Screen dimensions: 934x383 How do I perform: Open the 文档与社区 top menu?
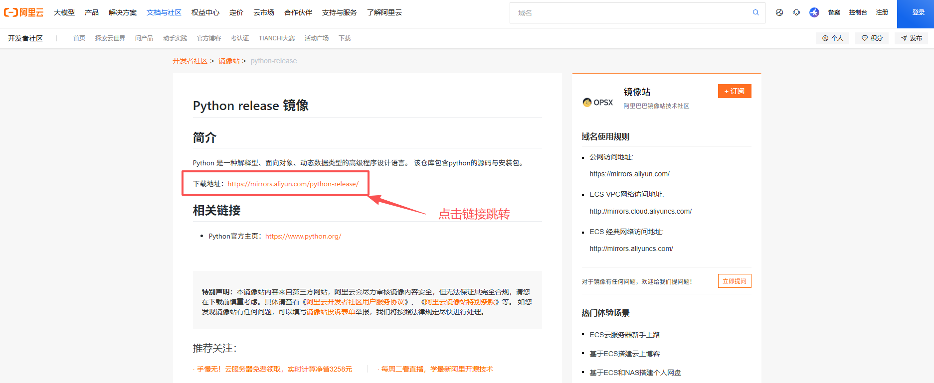[164, 12]
